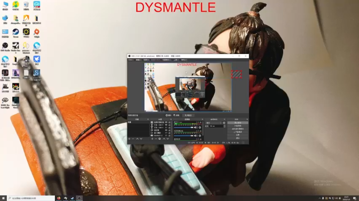The width and height of the screenshot is (359, 201).
Task: Open transition properties gear beside transition dropdown
Action: point(224,123)
